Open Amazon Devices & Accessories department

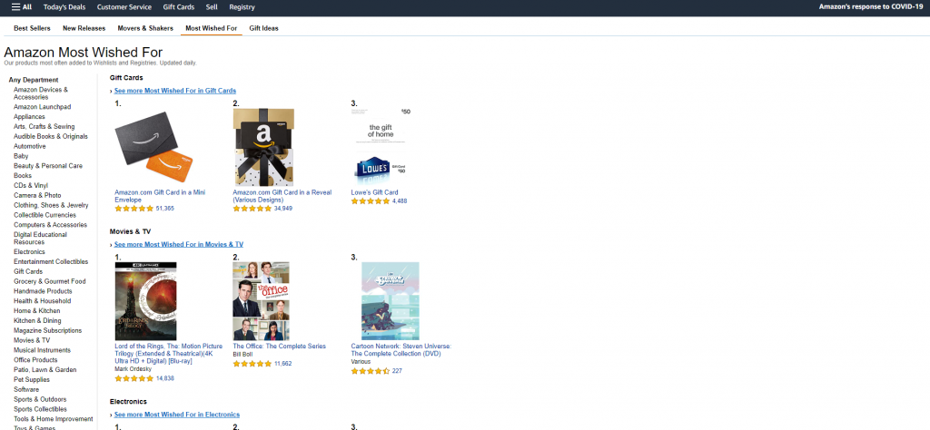[x=41, y=93]
